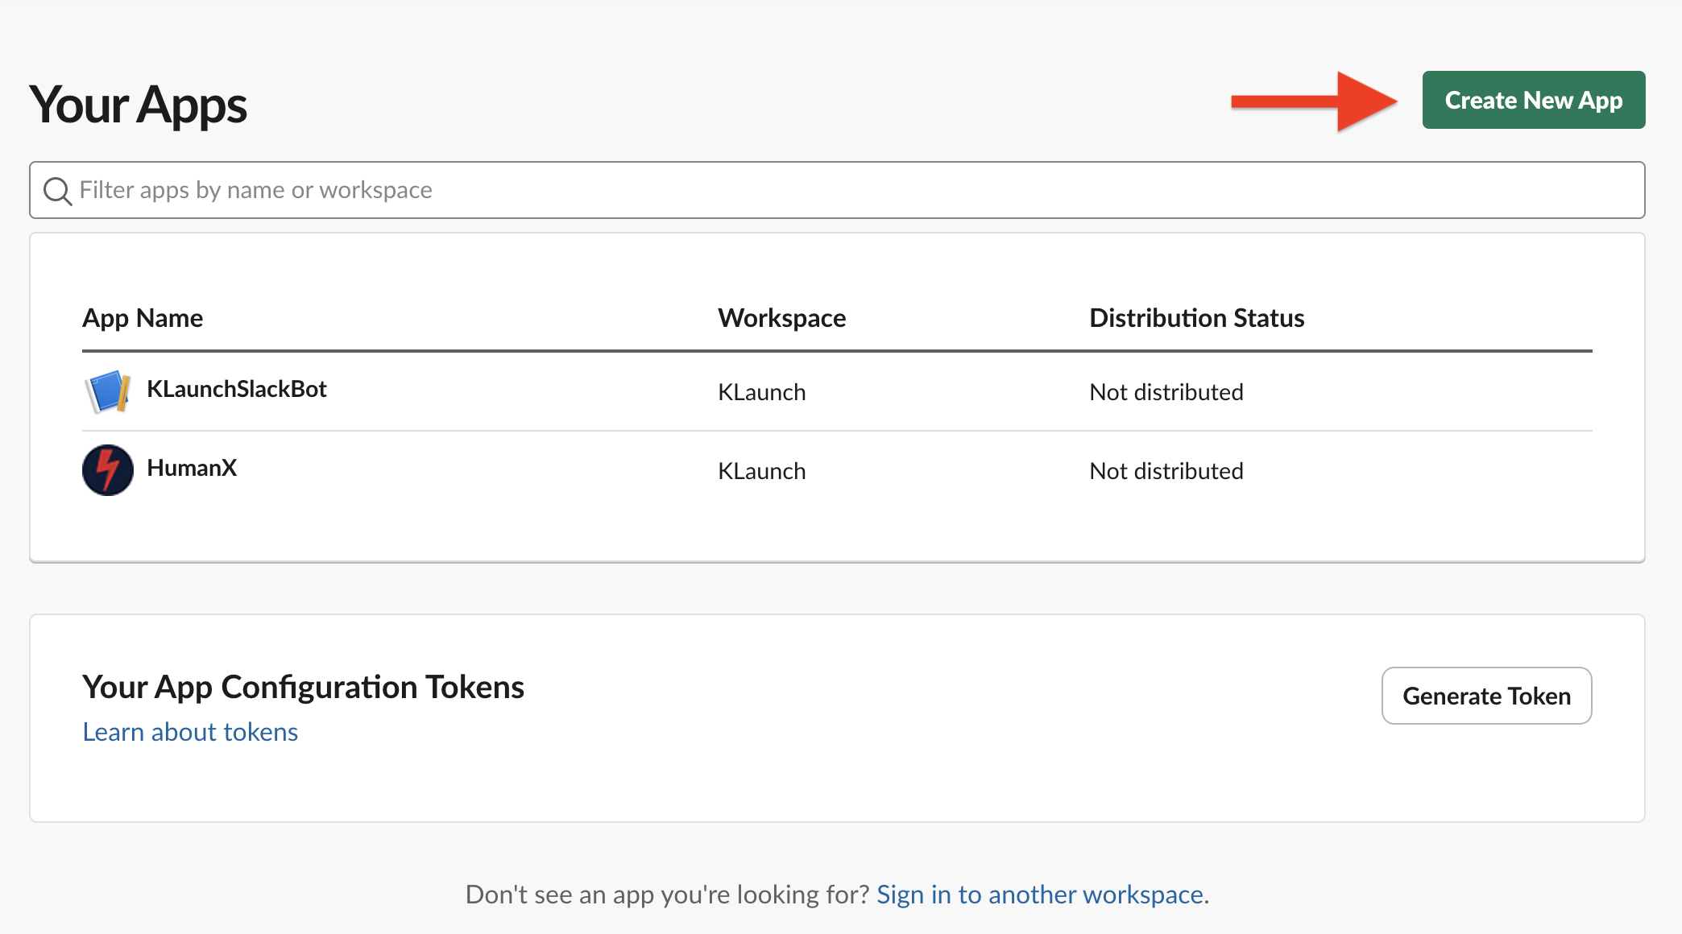Click the HumanX lightning bolt icon

(x=108, y=470)
